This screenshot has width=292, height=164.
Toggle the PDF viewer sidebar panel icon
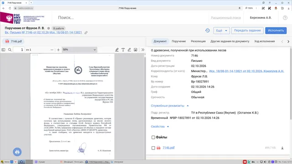click(3, 50)
